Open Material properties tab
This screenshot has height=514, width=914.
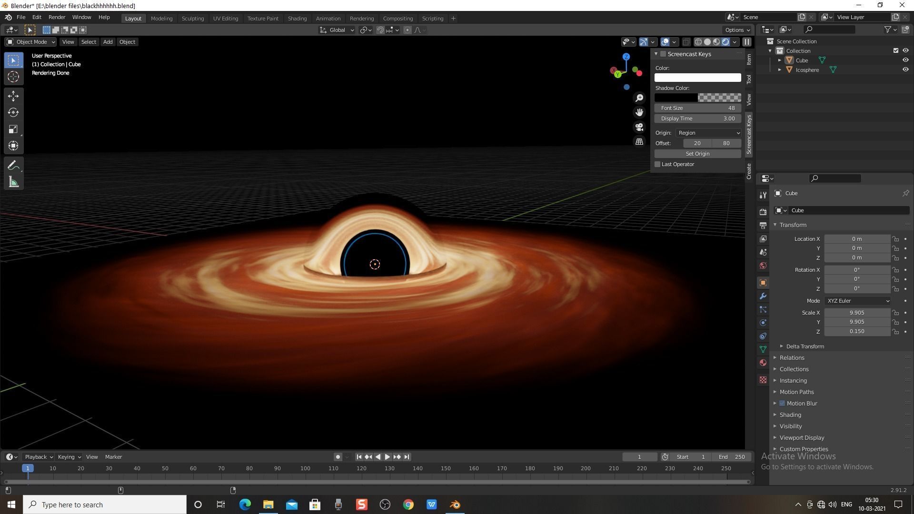(763, 363)
